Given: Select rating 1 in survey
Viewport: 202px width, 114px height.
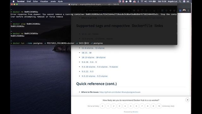Looking at the screenshot, I should pyautogui.click(x=108, y=106).
